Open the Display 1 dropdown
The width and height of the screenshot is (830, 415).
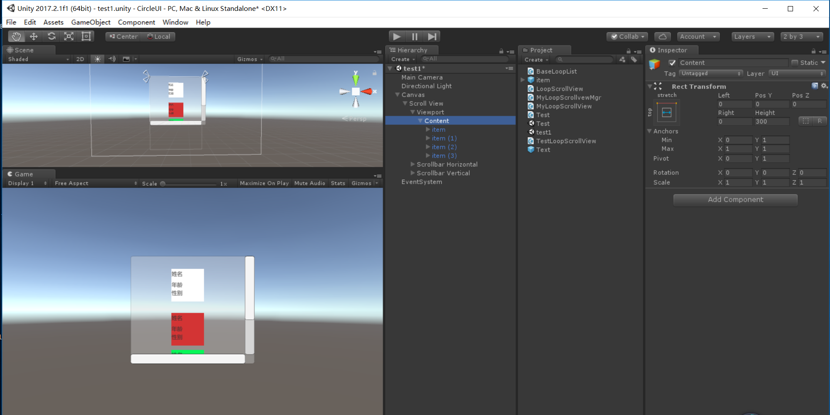pos(27,183)
